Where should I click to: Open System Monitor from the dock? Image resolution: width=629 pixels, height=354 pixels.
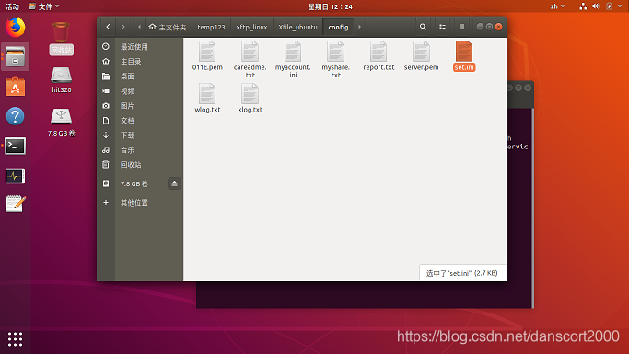click(x=16, y=176)
